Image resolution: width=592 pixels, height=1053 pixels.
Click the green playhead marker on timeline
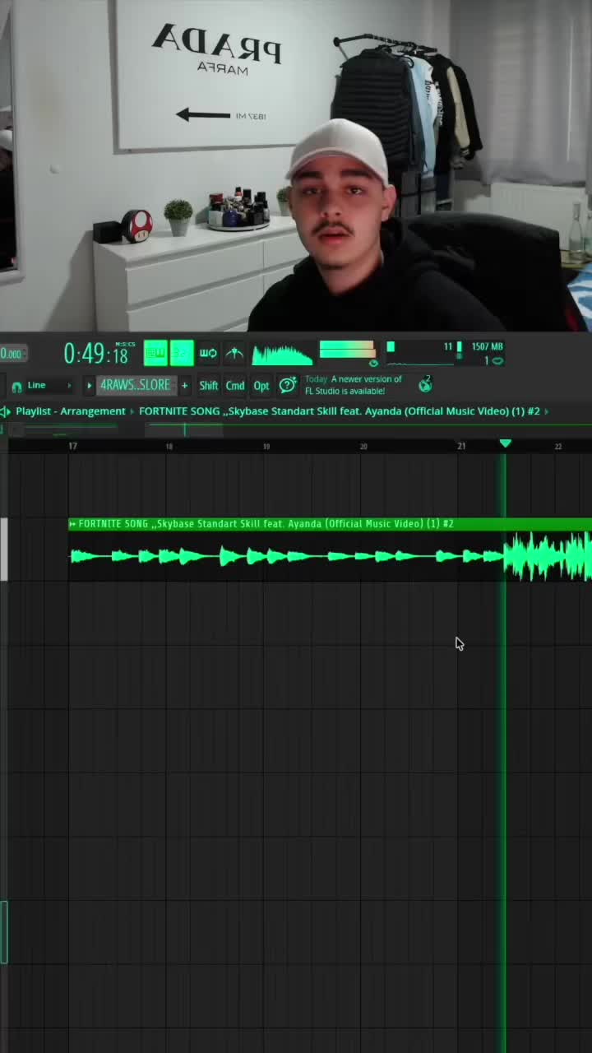pos(506,443)
